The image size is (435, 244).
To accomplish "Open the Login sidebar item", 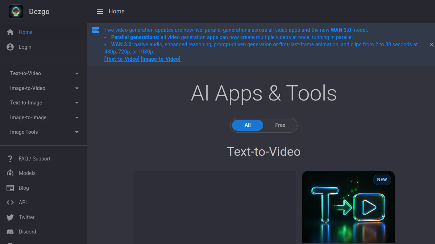I will pyautogui.click(x=43, y=47).
